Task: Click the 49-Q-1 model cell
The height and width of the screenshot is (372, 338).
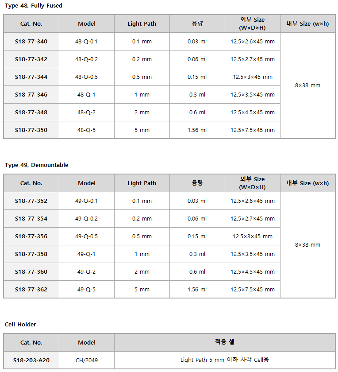Action: (x=87, y=254)
